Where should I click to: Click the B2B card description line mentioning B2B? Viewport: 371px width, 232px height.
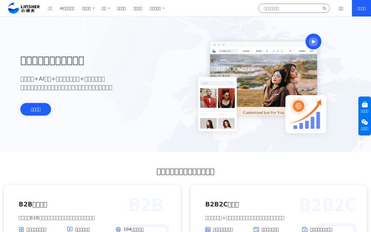(x=57, y=218)
